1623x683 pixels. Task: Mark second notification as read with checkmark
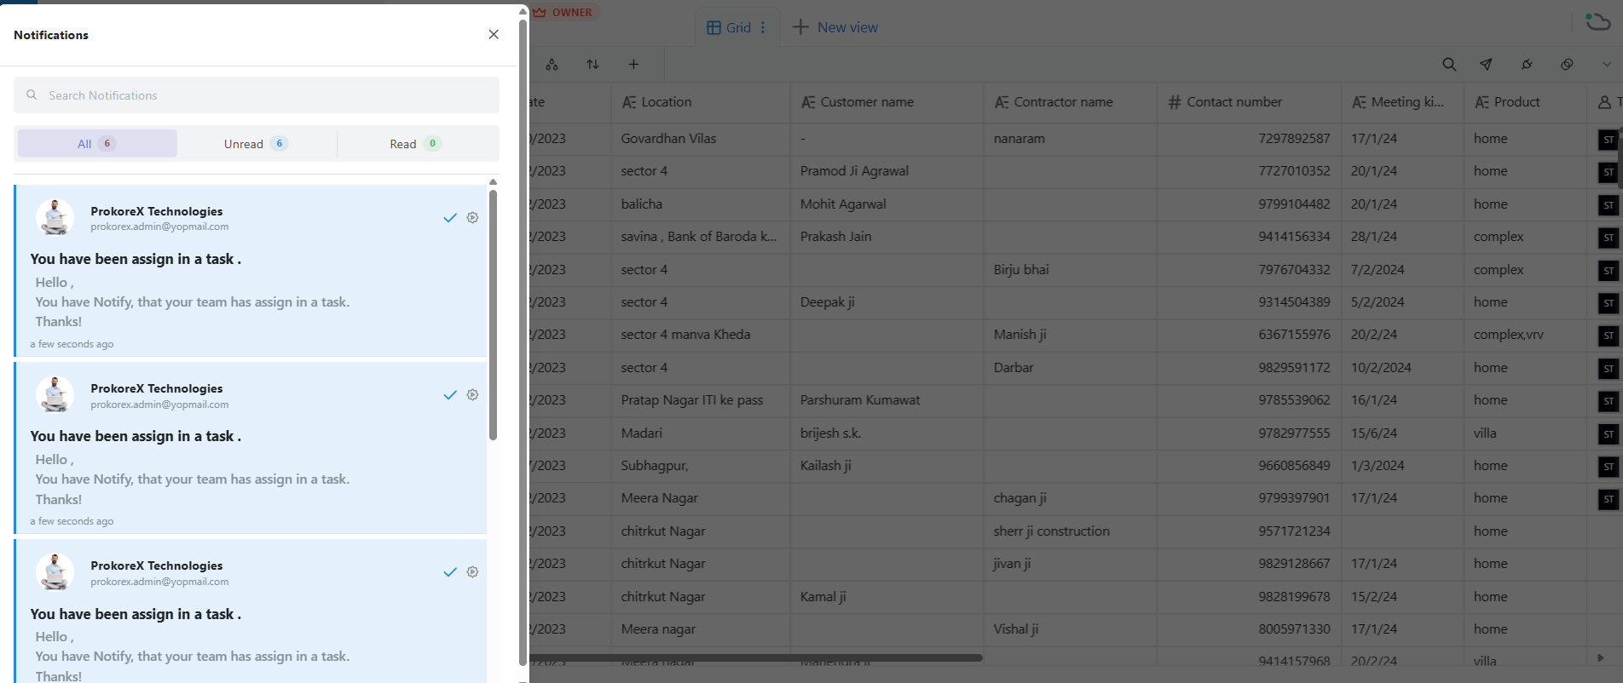[450, 395]
